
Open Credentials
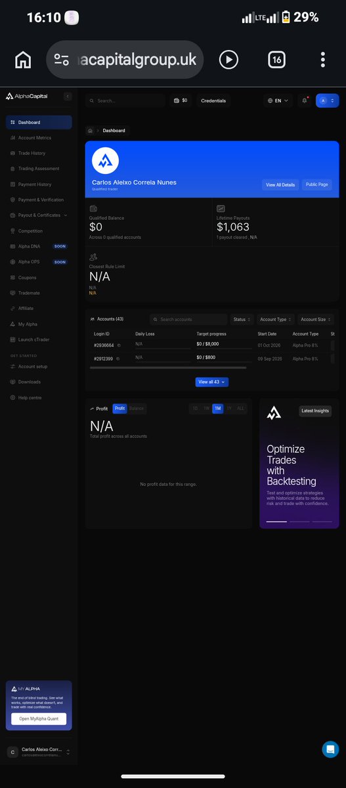point(213,100)
